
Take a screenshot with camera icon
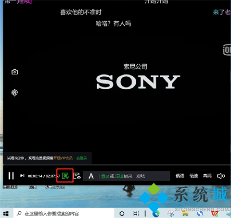[14, 72]
